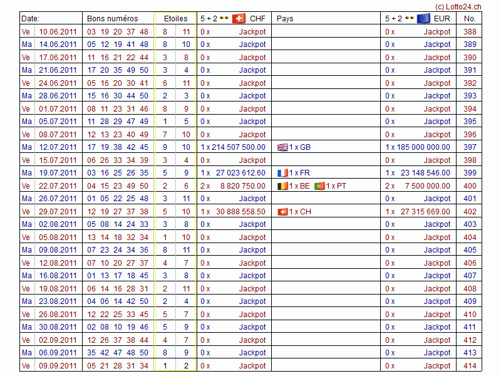The image size is (501, 376).
Task: Click the British flag beside 1 x GB
Action: click(x=282, y=147)
